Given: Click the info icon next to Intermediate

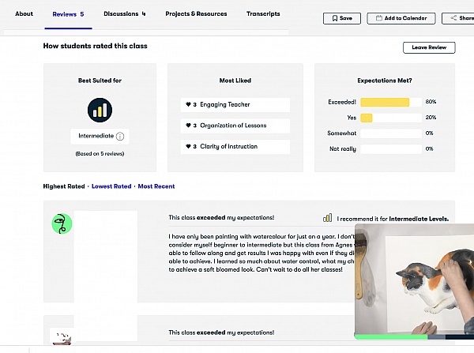Looking at the screenshot, I should 120,137.
